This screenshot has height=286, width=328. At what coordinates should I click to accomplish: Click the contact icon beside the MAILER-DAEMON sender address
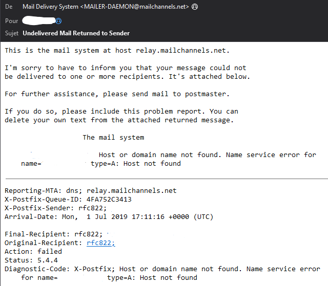(195, 7)
